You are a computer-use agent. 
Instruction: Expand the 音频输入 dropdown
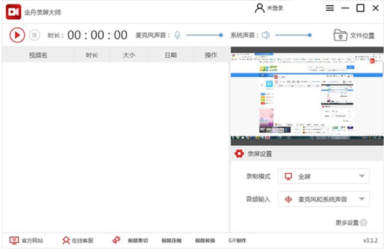[x=323, y=199]
